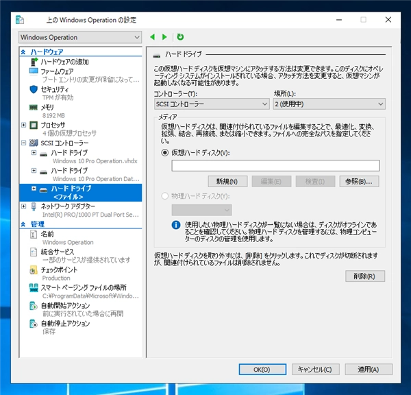The height and width of the screenshot is (395, 411).
Task: Select the Automatic Stop Action (自動停止アクション) icon
Action: click(34, 324)
